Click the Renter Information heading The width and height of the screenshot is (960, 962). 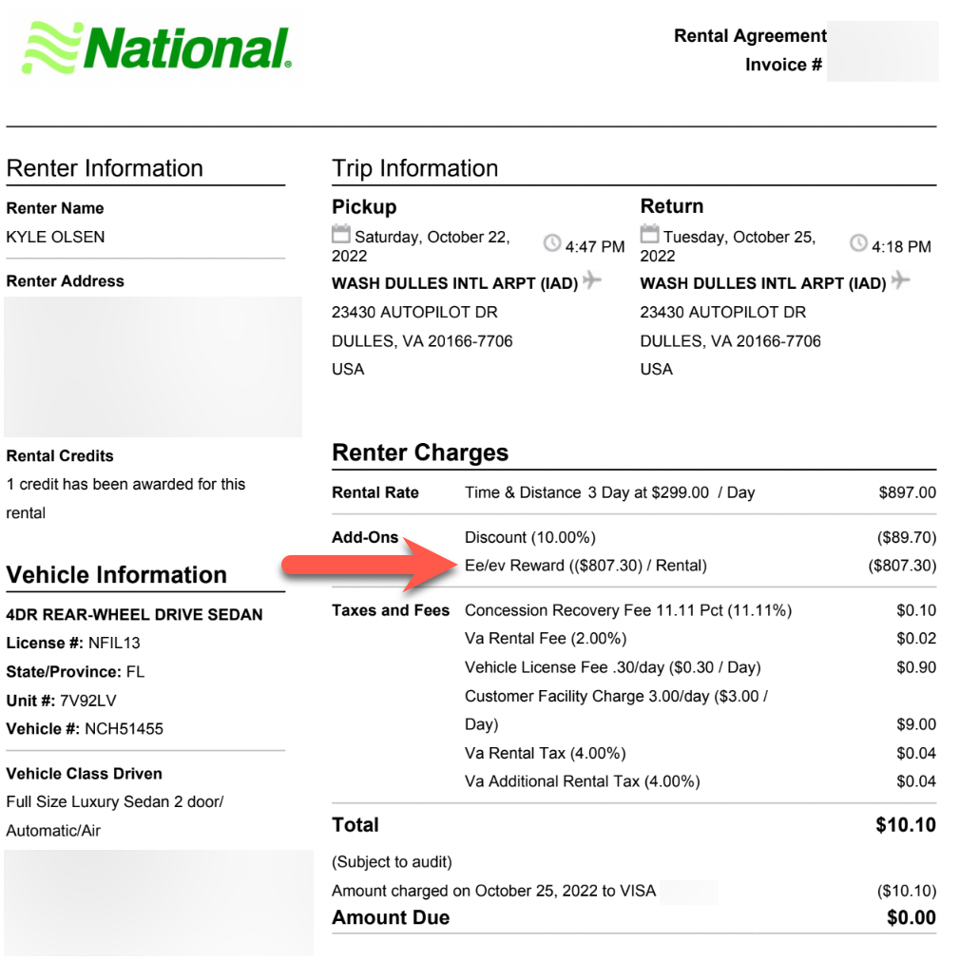(x=105, y=168)
